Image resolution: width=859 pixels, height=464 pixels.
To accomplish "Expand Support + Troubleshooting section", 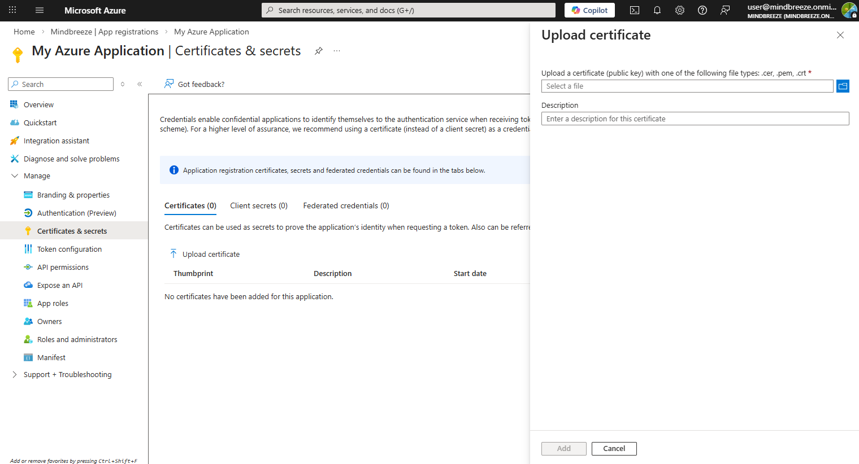I will click(x=15, y=375).
